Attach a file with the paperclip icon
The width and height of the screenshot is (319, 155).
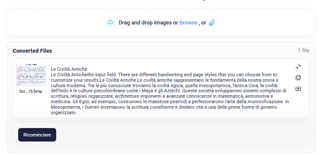(x=212, y=22)
